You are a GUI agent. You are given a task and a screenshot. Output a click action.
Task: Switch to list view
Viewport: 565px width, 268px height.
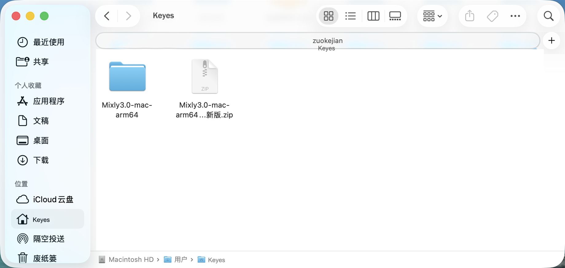click(x=350, y=16)
